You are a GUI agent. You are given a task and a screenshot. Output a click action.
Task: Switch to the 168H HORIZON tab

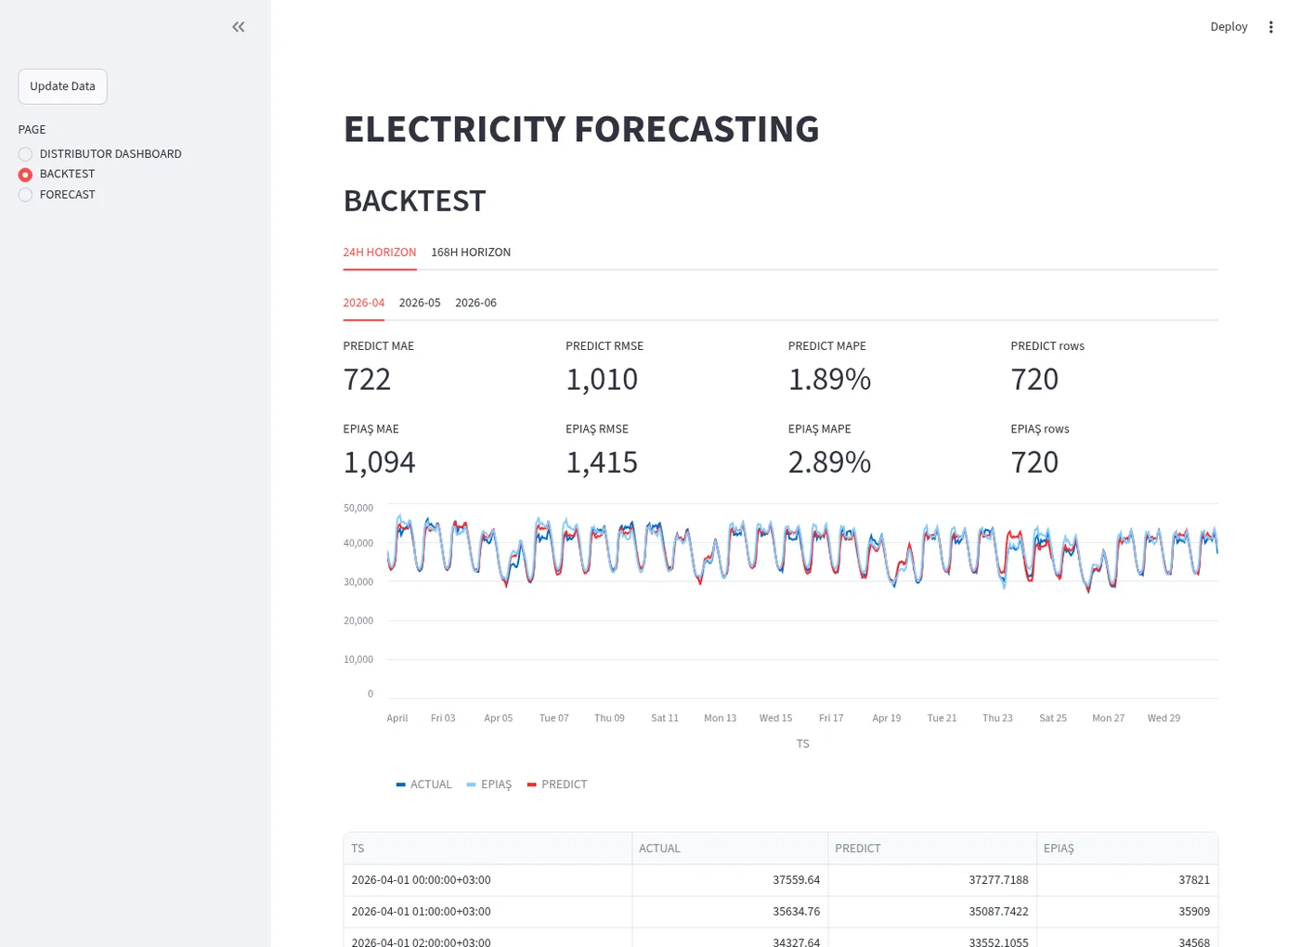point(471,253)
